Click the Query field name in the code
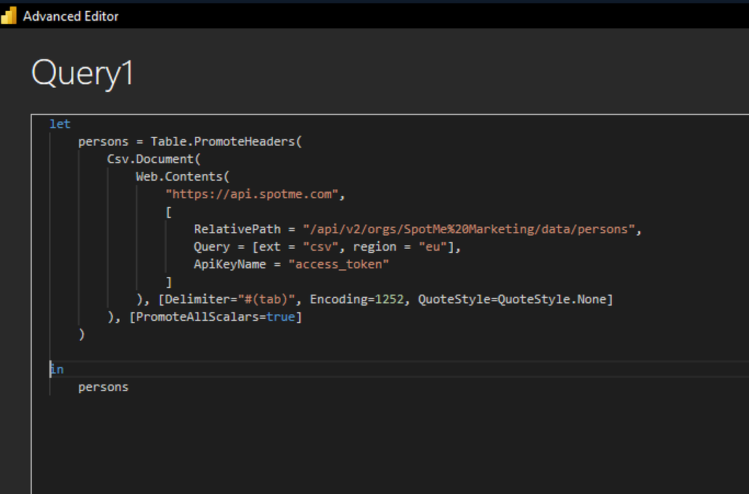Viewport: 749px width, 494px height. pos(212,247)
